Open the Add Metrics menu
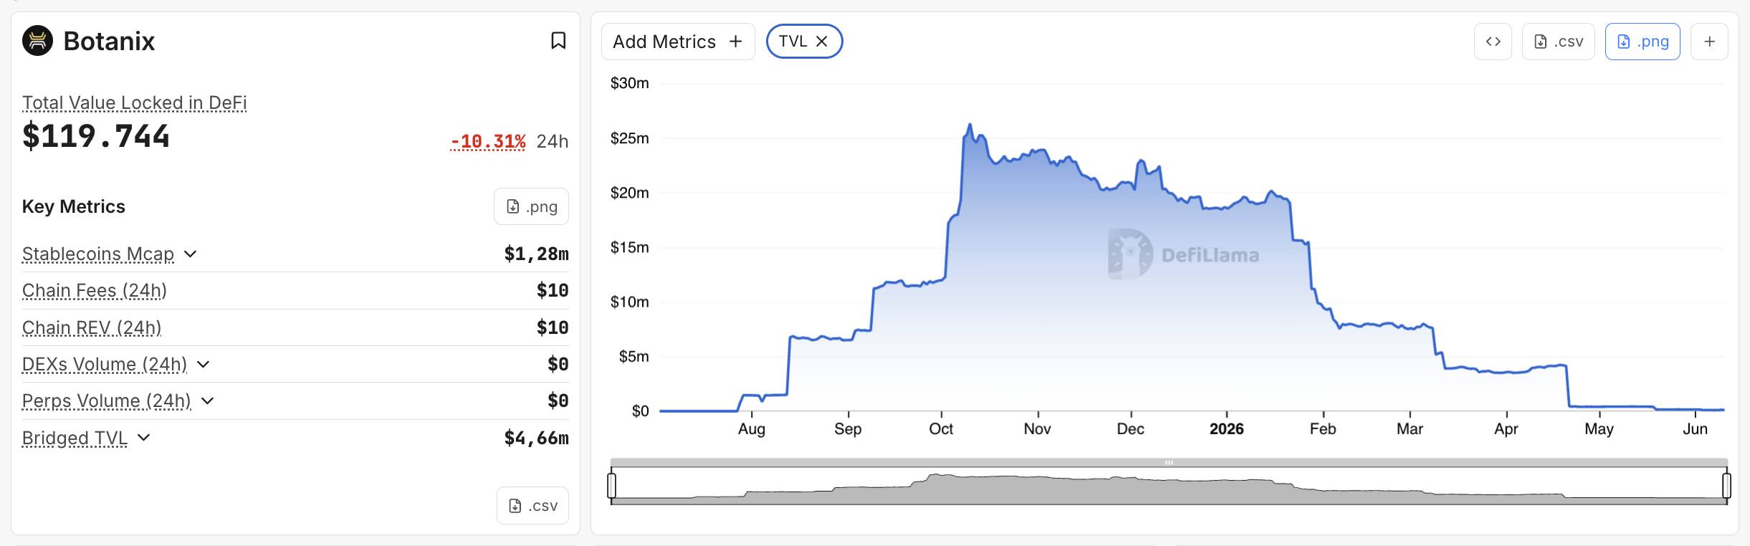 click(x=678, y=42)
